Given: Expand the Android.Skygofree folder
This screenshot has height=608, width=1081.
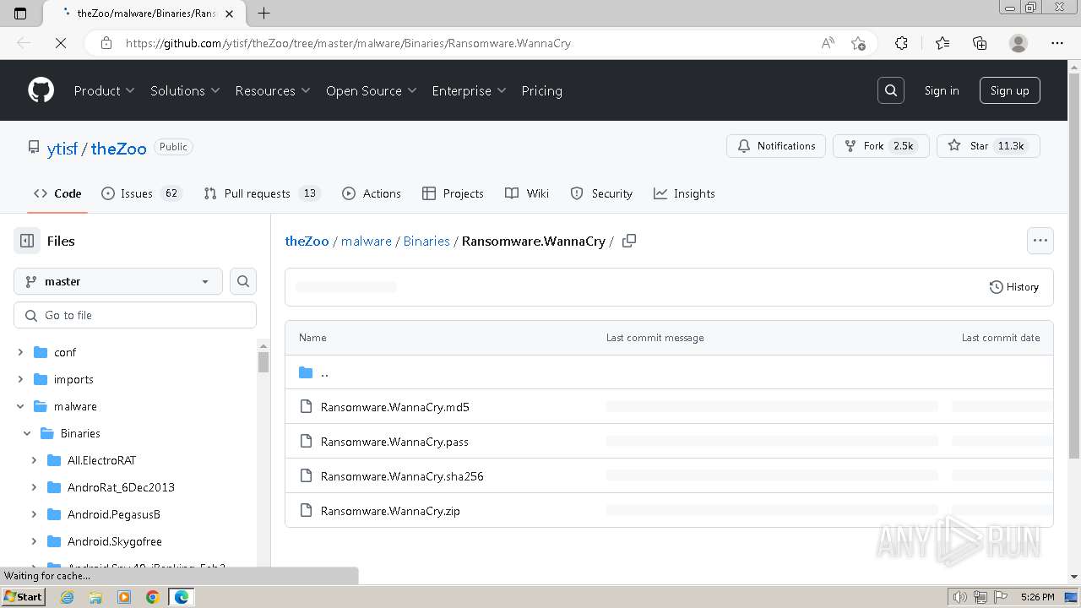Looking at the screenshot, I should [x=34, y=541].
